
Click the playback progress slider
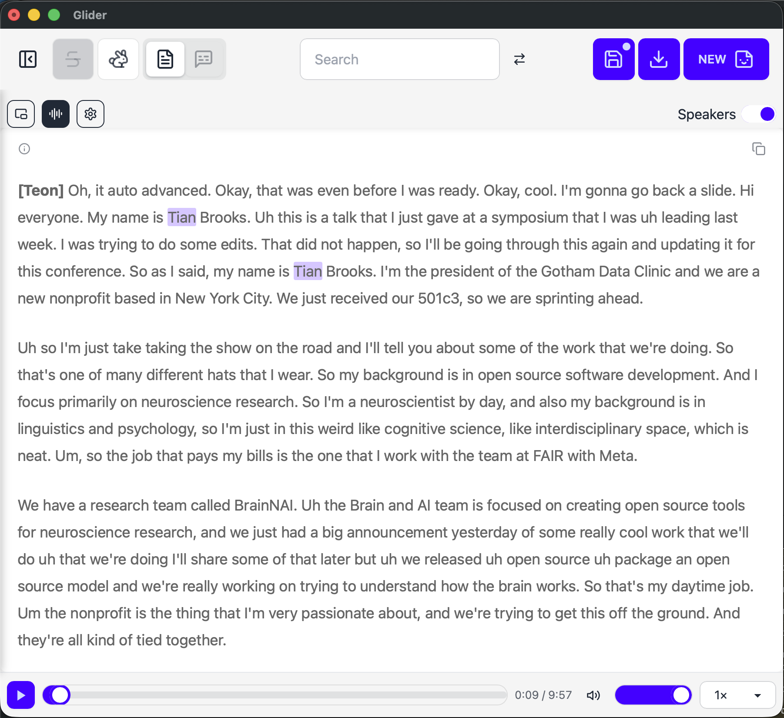pos(275,695)
